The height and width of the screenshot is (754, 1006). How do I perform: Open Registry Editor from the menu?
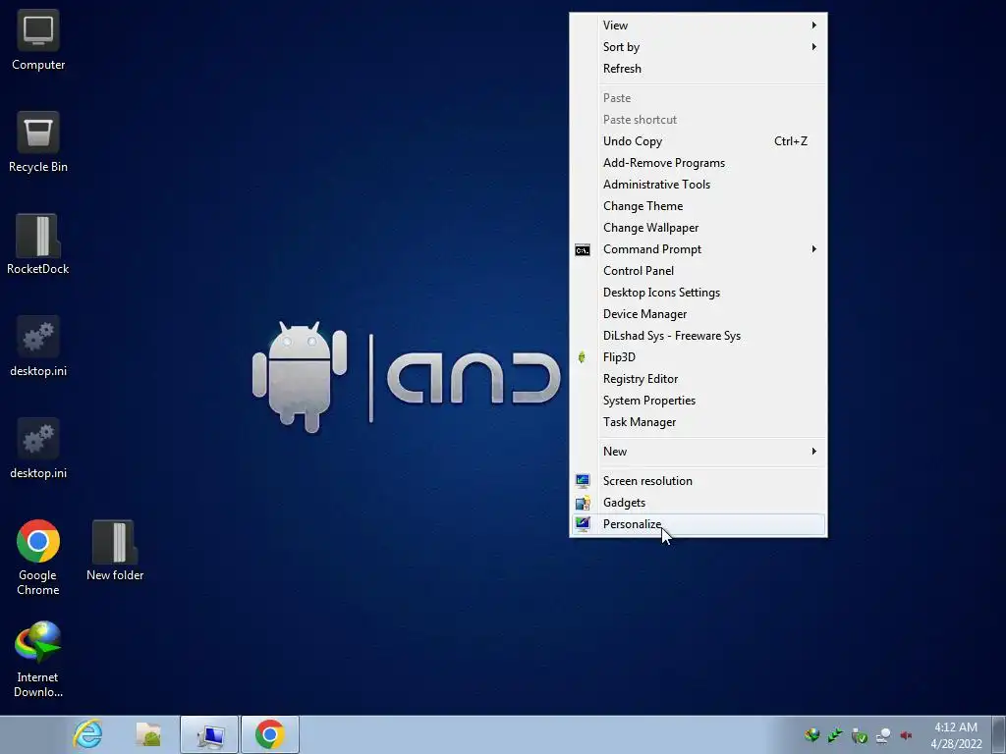(699, 379)
